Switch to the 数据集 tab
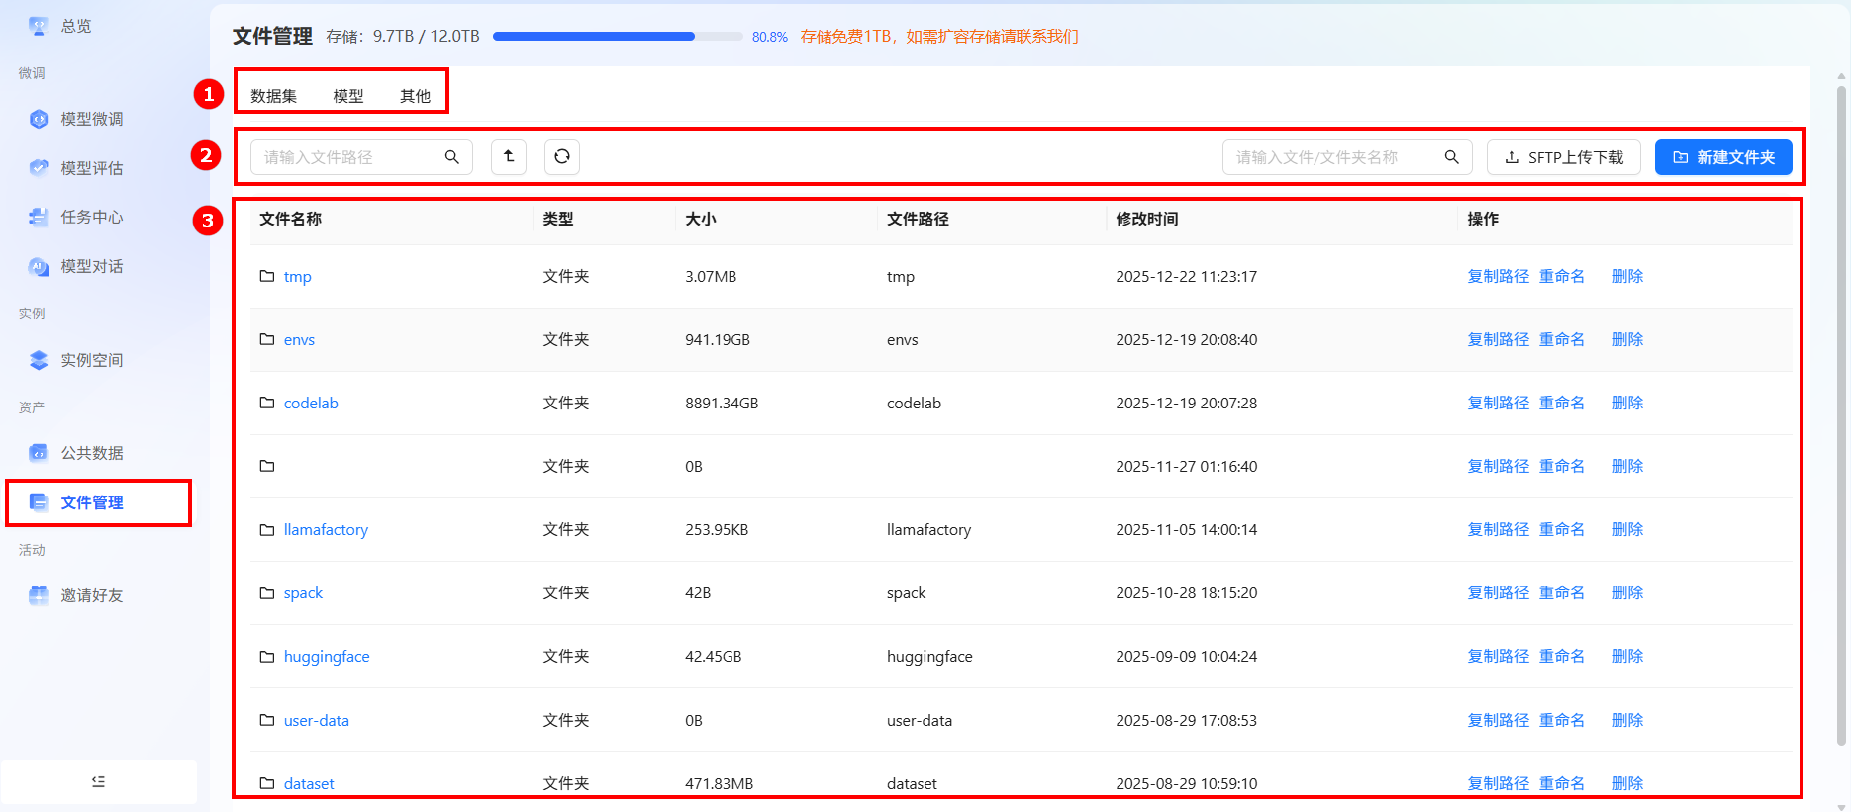Screen dimensions: 1851x812 [273, 96]
